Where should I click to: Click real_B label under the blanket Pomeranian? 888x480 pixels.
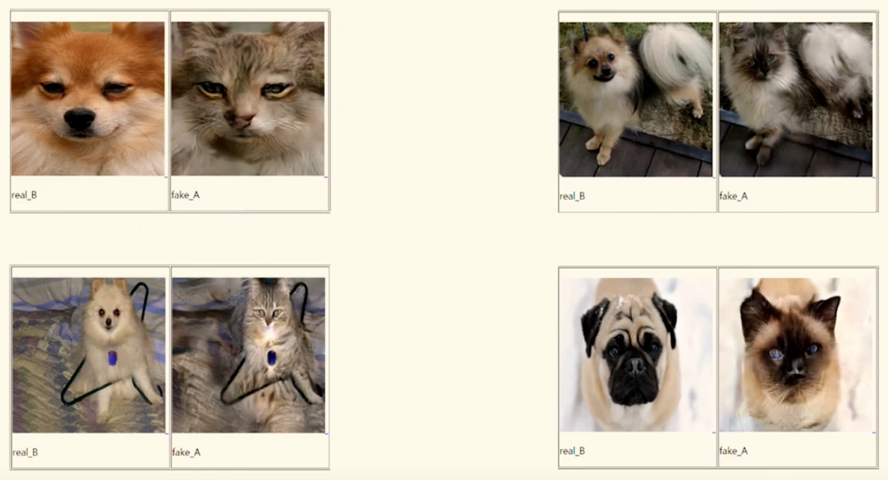tap(25, 452)
